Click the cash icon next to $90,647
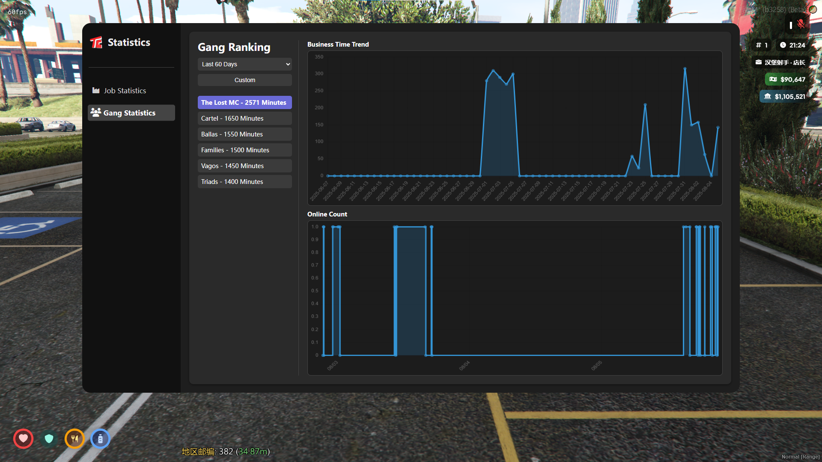822x462 pixels. pyautogui.click(x=773, y=79)
